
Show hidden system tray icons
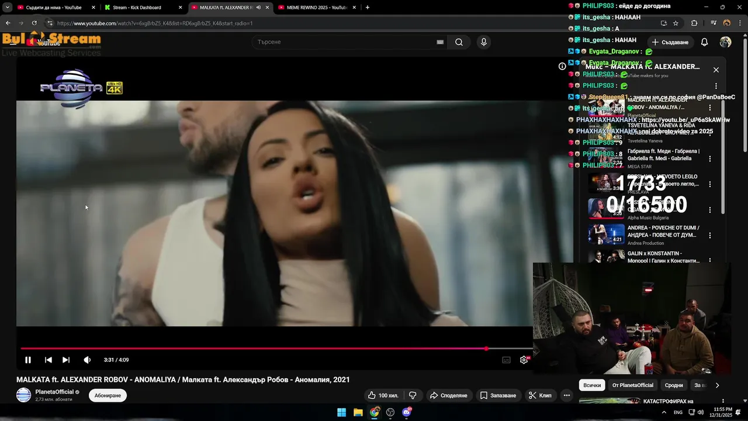coord(664,412)
